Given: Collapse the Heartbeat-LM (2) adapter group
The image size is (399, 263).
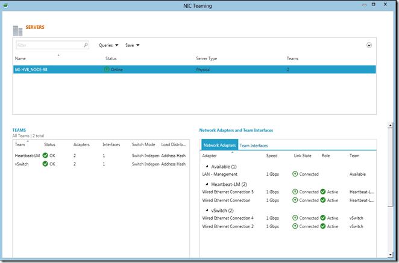Looking at the screenshot, I should point(208,184).
